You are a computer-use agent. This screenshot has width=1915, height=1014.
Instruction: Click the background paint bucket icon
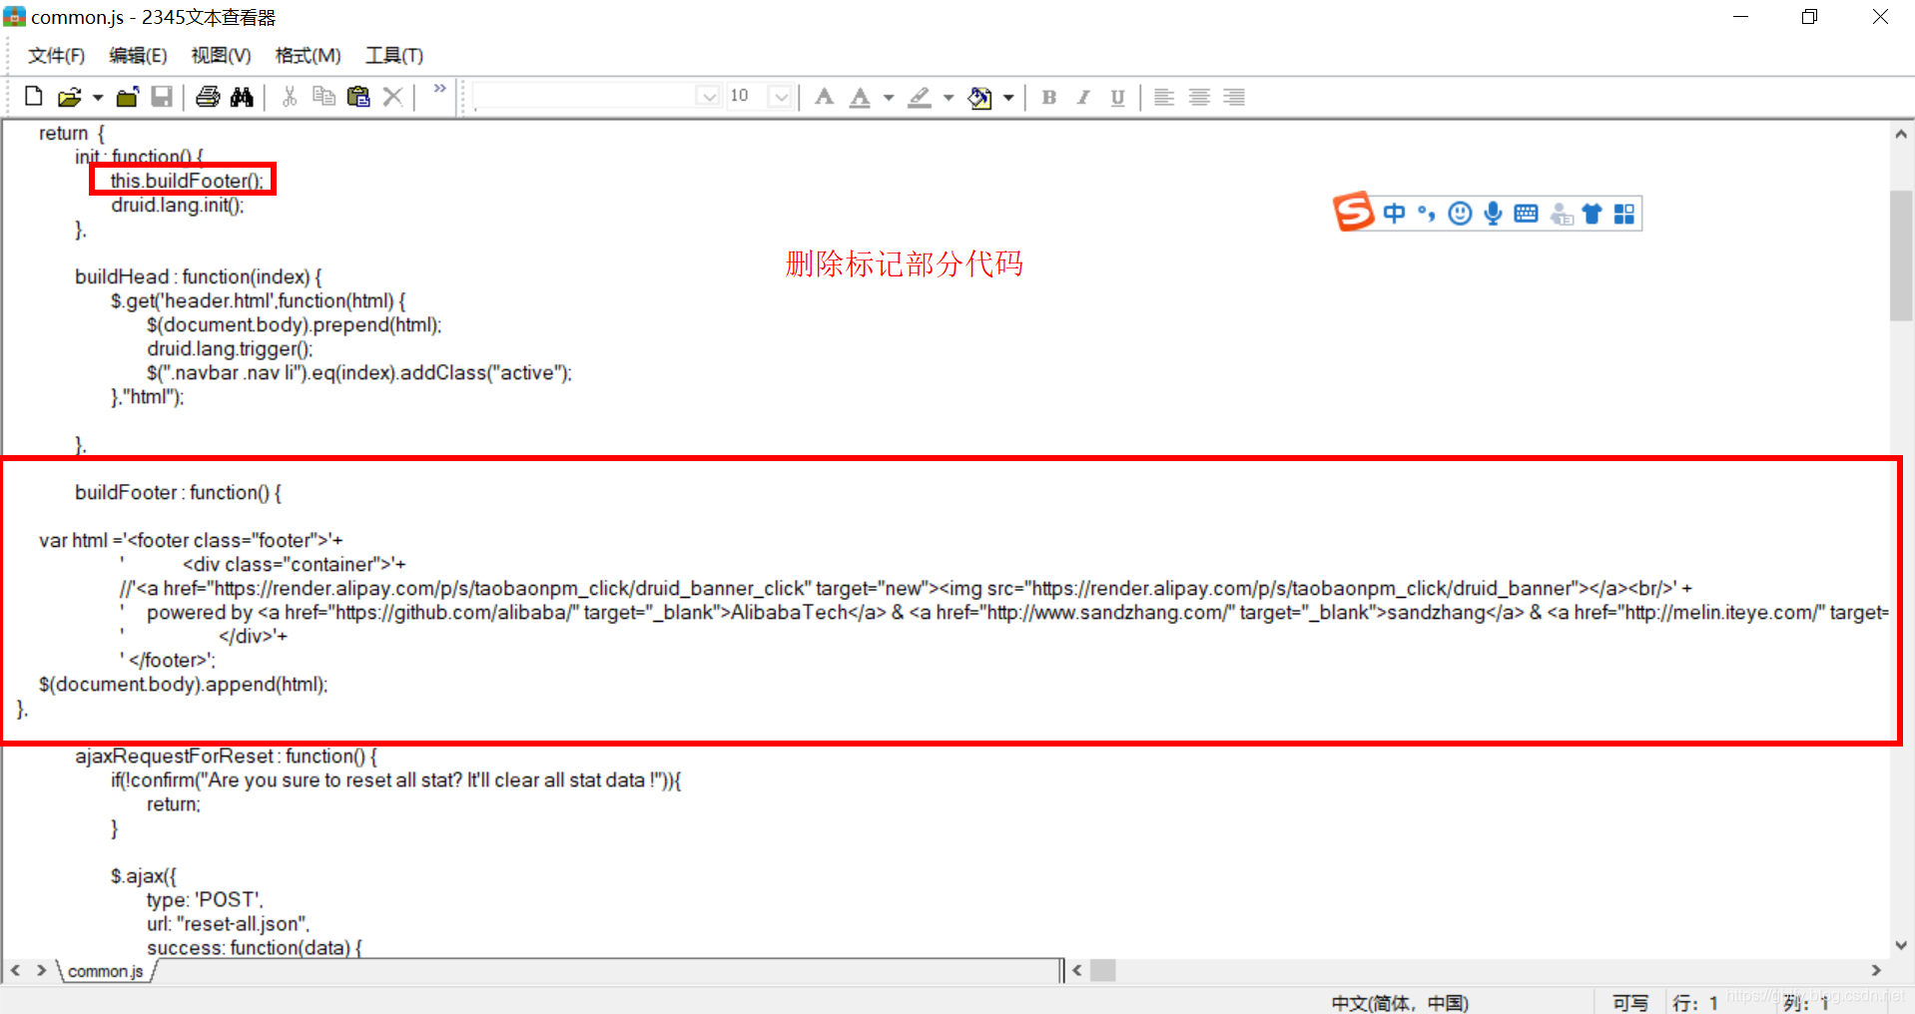[979, 97]
